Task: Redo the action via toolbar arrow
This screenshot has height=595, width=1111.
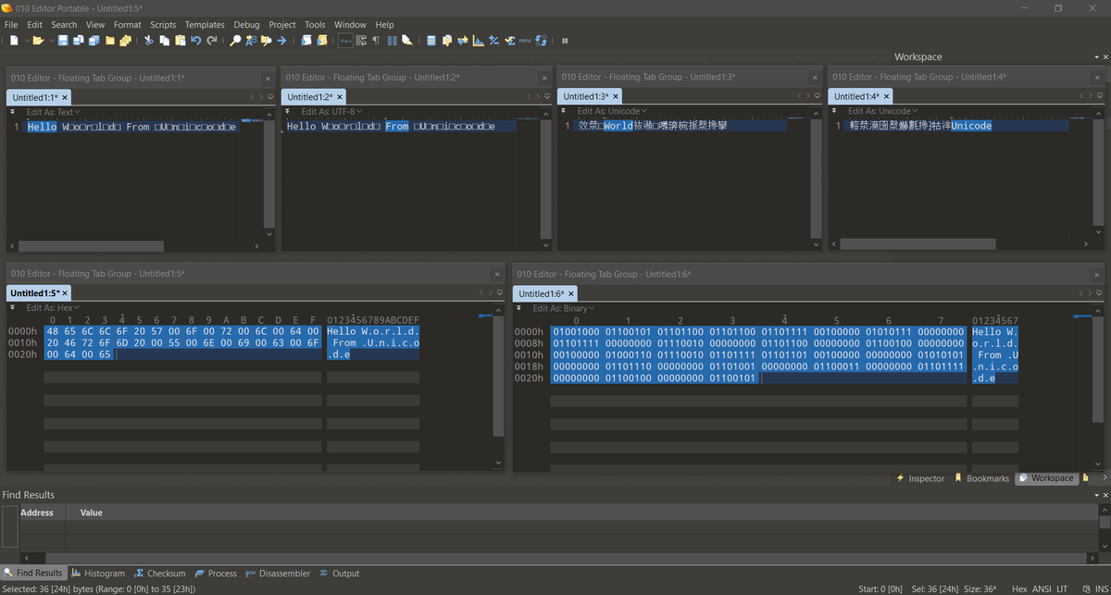Action: [x=211, y=41]
